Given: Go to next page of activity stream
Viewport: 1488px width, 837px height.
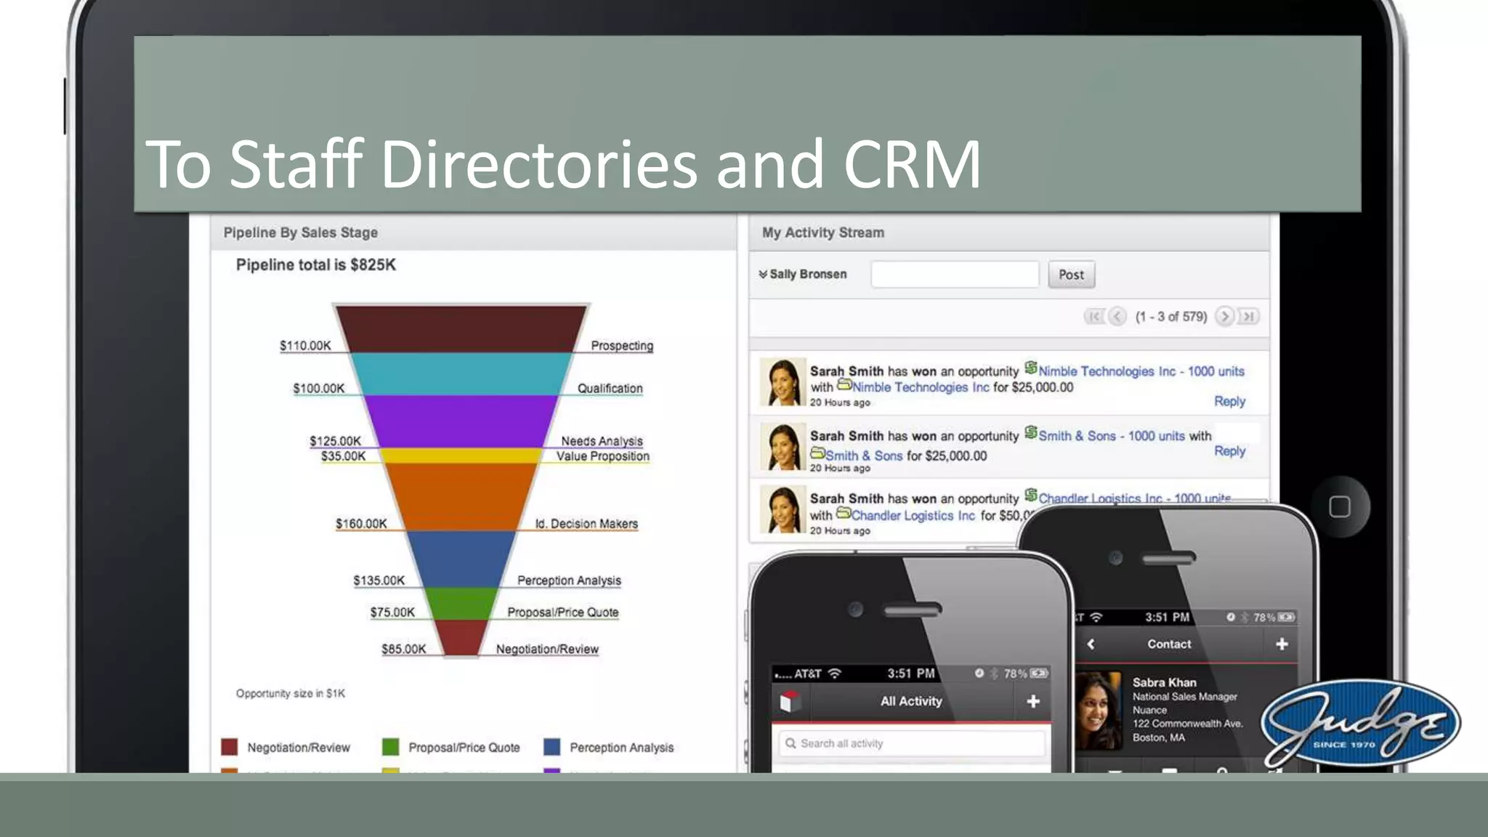Looking at the screenshot, I should [x=1224, y=316].
